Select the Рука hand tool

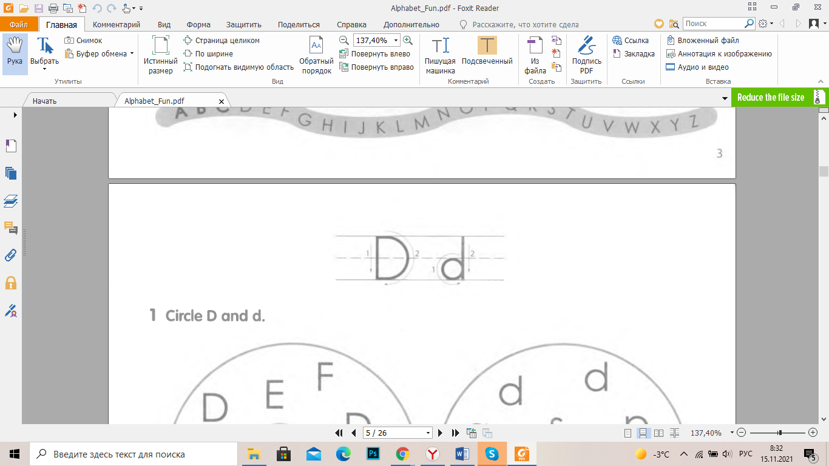pyautogui.click(x=15, y=54)
